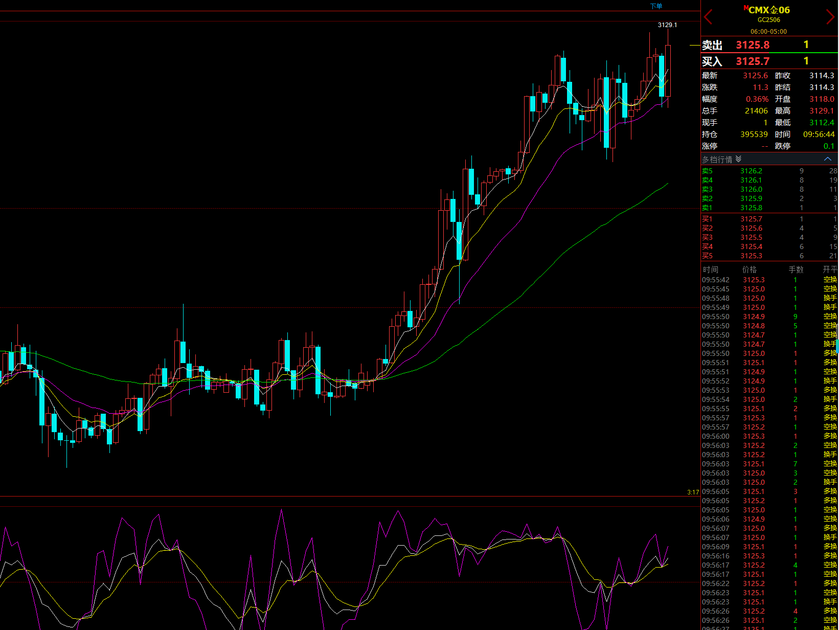
Task: Select the 涨跌 value 11.3
Action: pyautogui.click(x=760, y=87)
